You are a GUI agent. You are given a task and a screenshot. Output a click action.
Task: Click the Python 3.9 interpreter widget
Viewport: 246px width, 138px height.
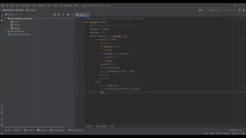(236, 133)
